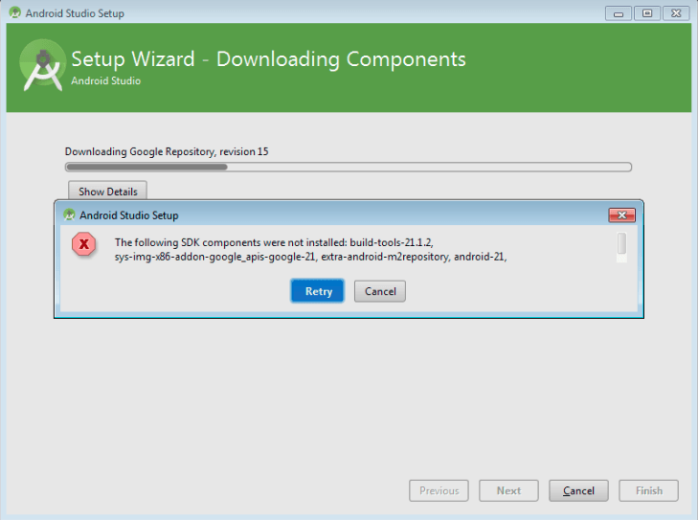The image size is (698, 520).
Task: Click the main window title bar Android icon
Action: tap(14, 12)
